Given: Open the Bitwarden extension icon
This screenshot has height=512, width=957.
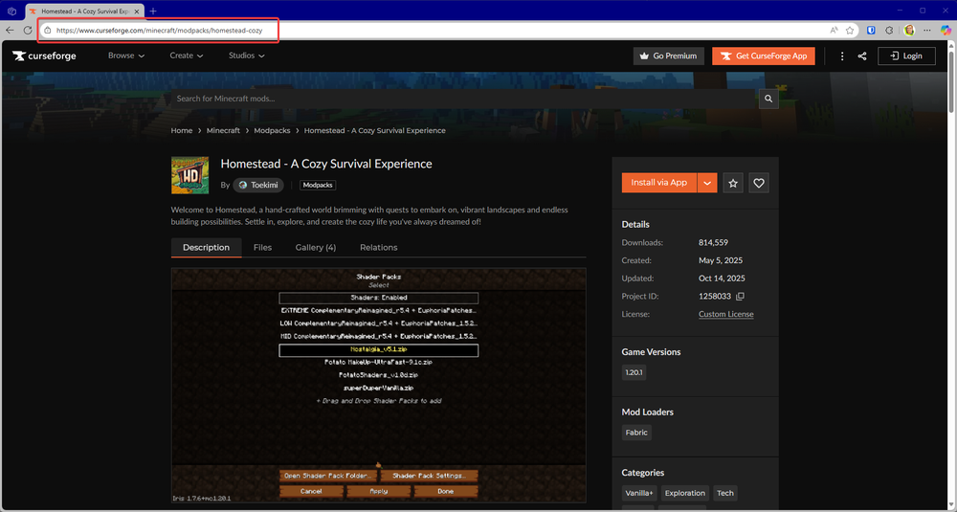Looking at the screenshot, I should (x=869, y=31).
